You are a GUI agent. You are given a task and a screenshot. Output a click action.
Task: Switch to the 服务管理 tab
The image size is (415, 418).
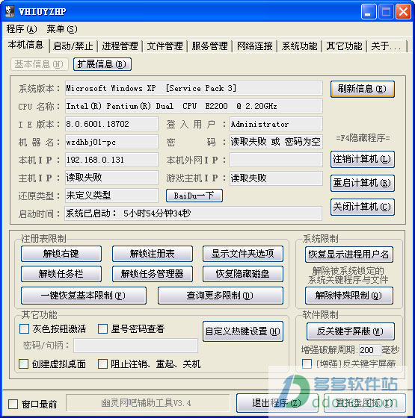(209, 46)
